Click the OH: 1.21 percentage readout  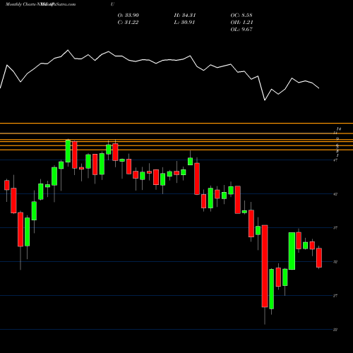point(241,23)
